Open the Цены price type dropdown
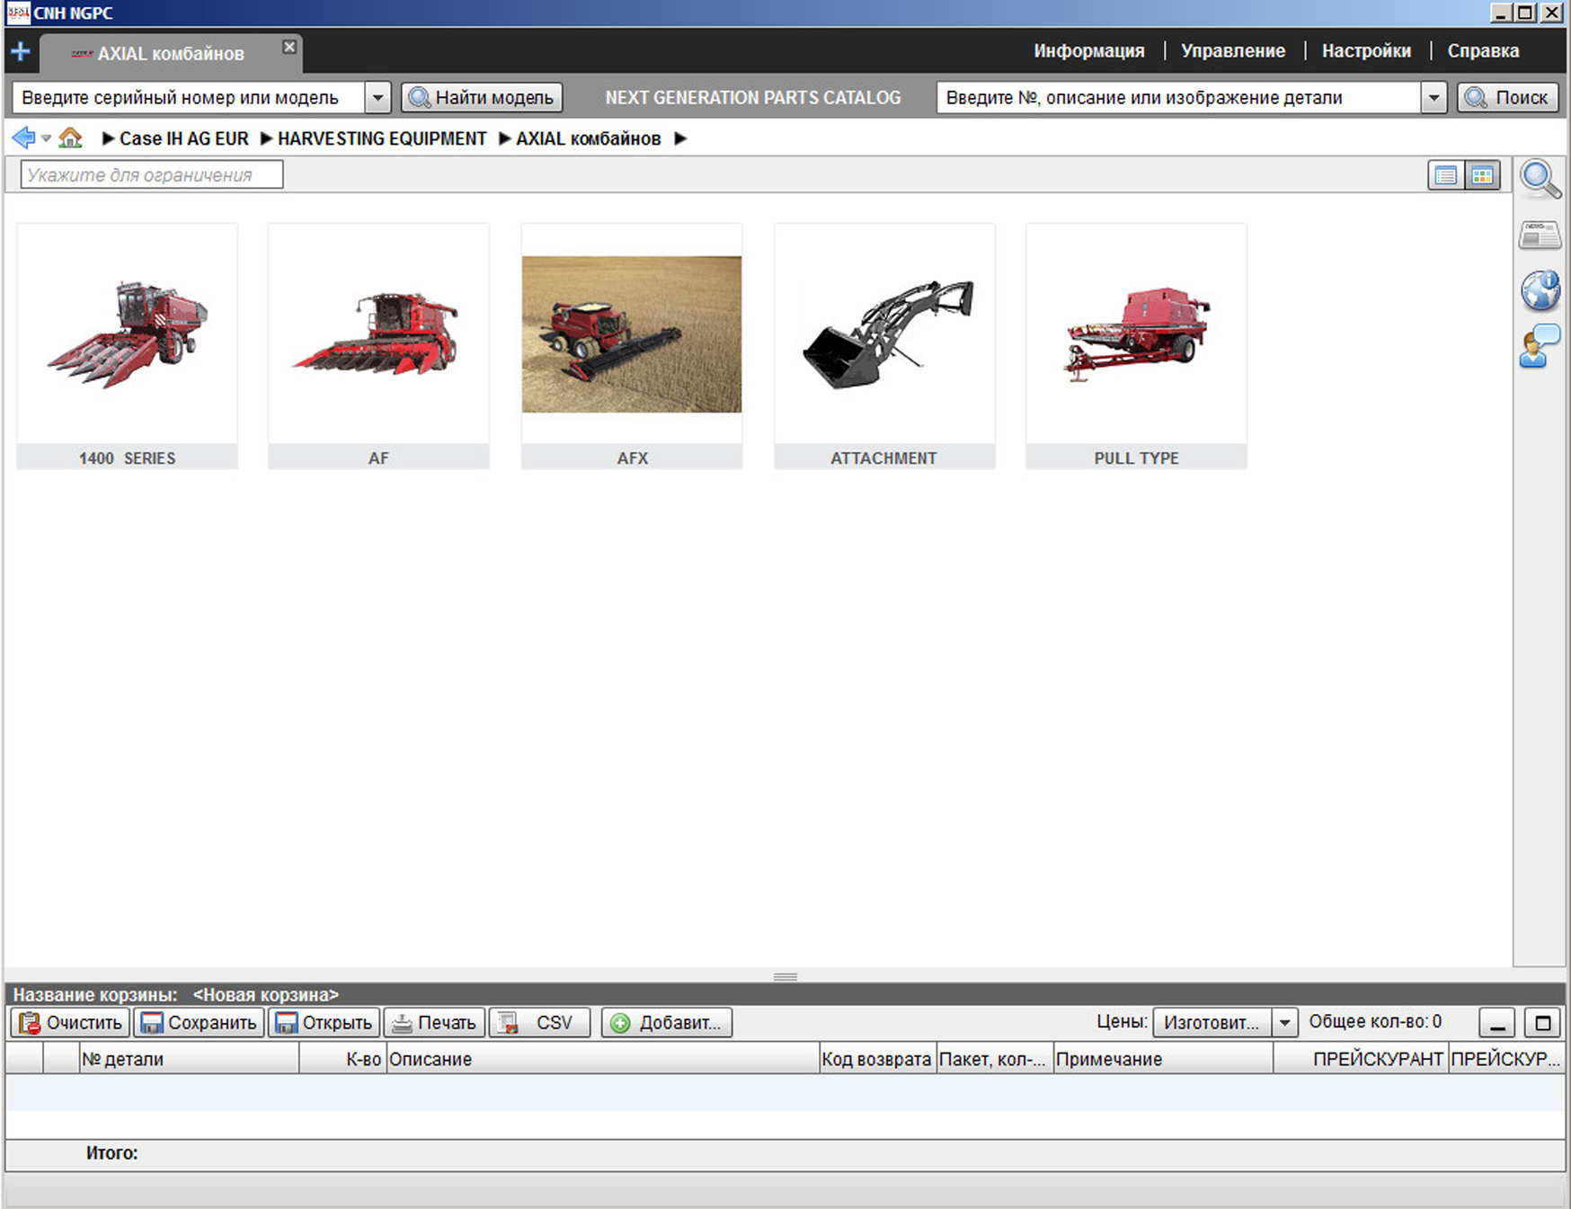 click(1284, 1023)
